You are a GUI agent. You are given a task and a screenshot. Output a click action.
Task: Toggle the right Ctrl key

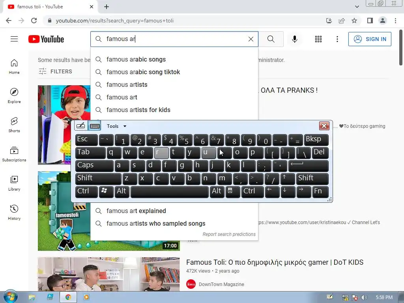point(252,192)
